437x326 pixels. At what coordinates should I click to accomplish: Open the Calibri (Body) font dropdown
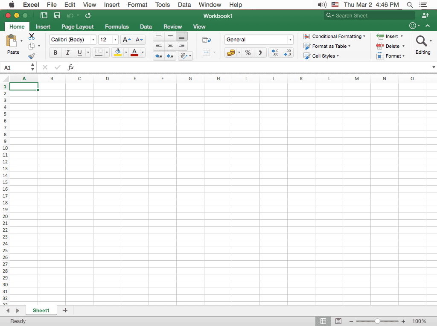tap(93, 40)
